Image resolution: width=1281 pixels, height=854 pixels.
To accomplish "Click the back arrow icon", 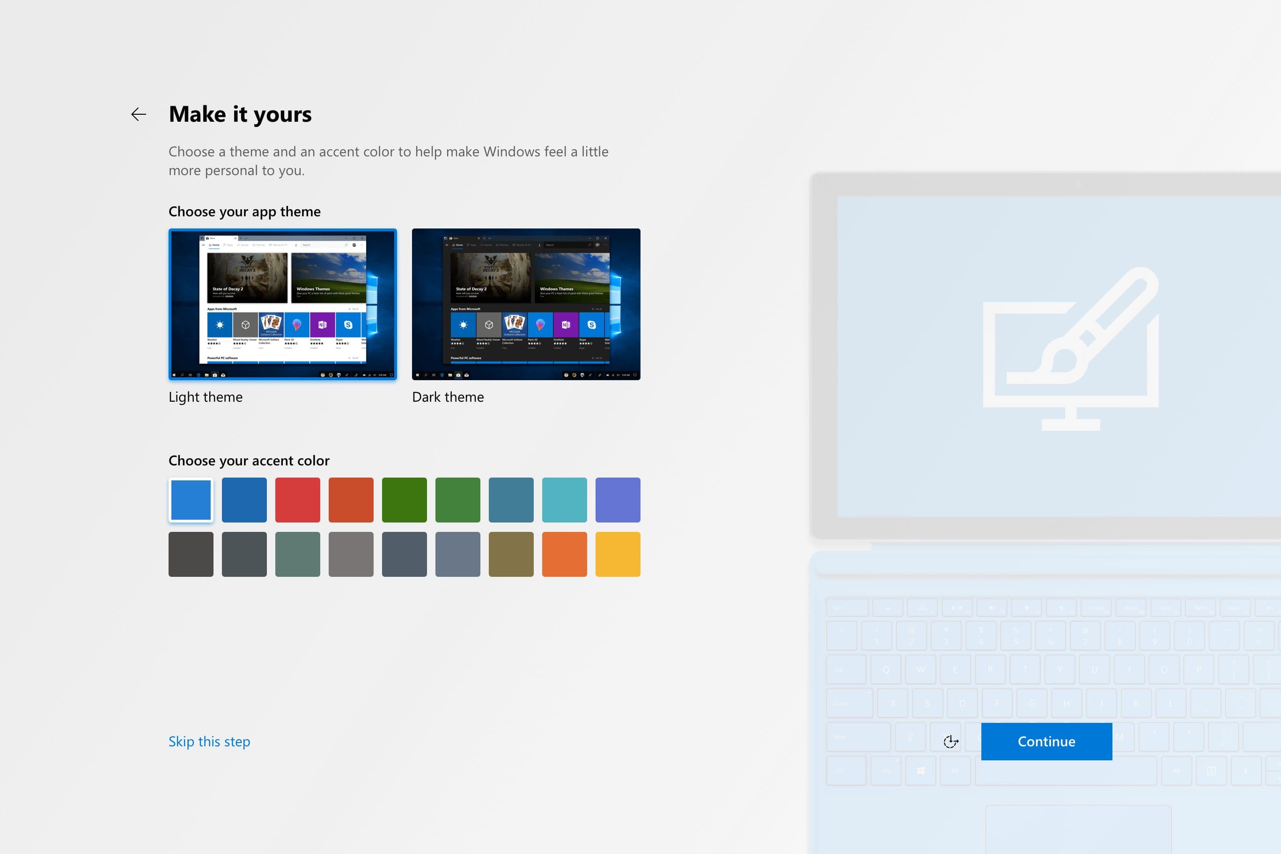I will pyautogui.click(x=139, y=114).
